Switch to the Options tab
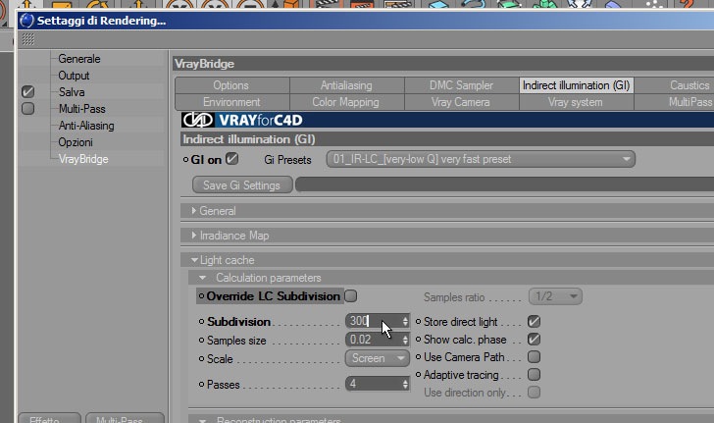The width and height of the screenshot is (714, 423). (231, 85)
